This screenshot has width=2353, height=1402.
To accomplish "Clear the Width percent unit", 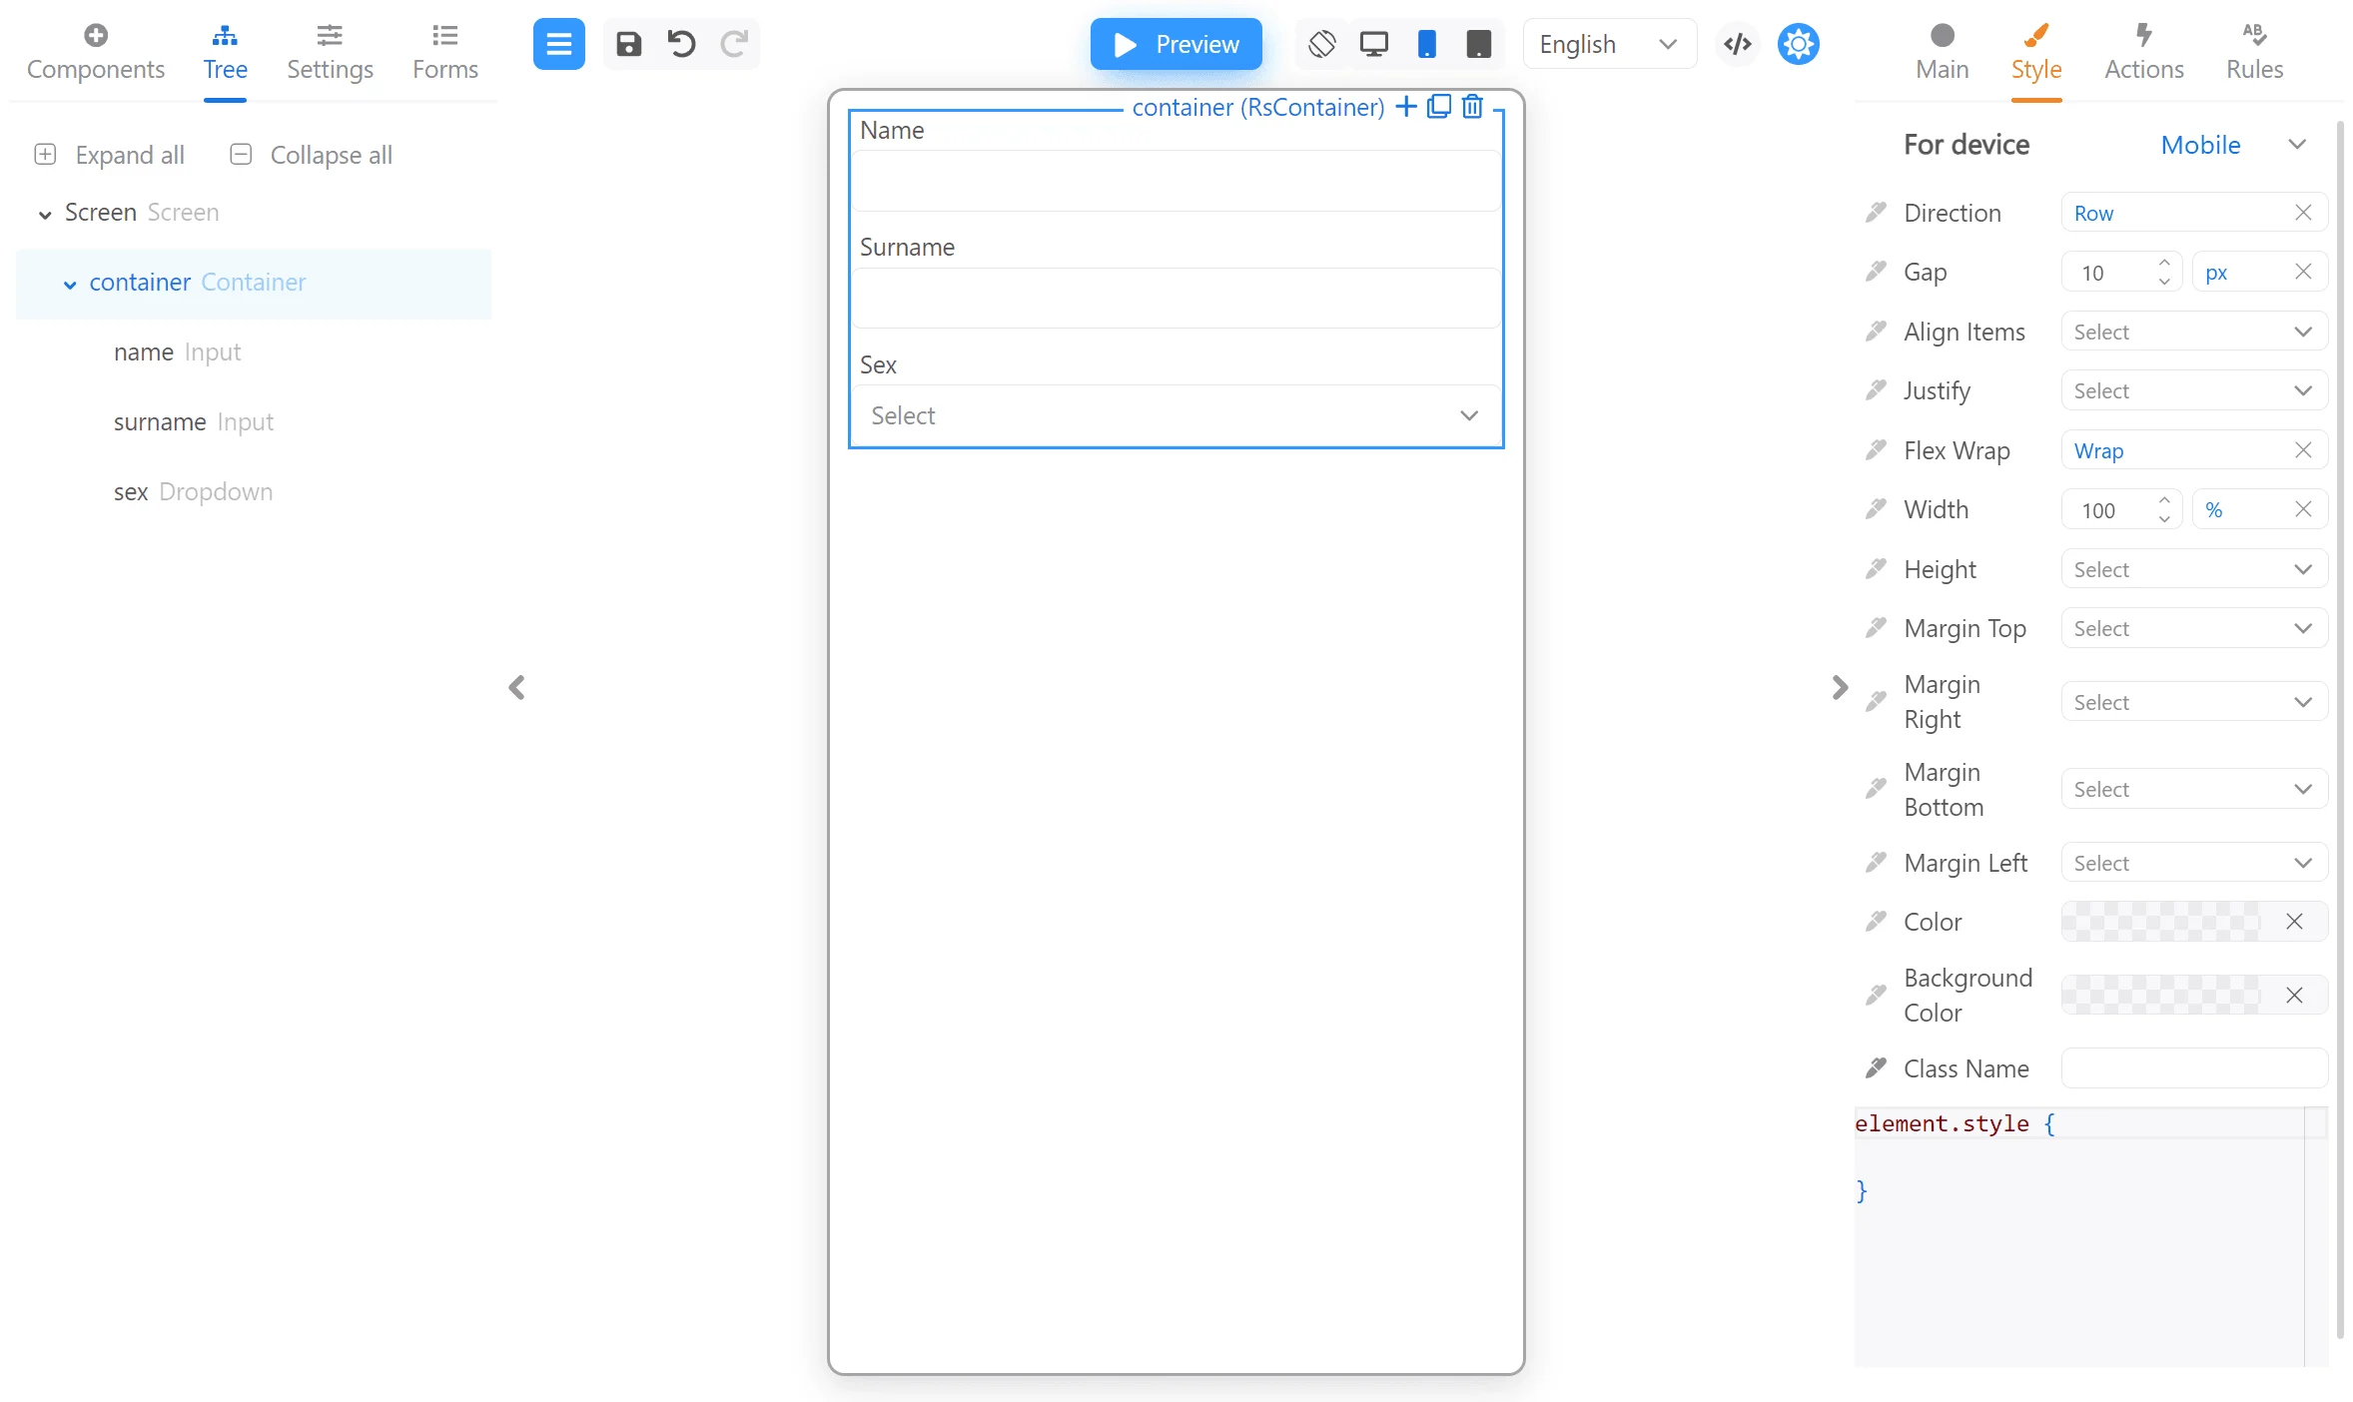I will tap(2303, 509).
